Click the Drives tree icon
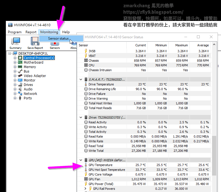 (x=20, y=85)
